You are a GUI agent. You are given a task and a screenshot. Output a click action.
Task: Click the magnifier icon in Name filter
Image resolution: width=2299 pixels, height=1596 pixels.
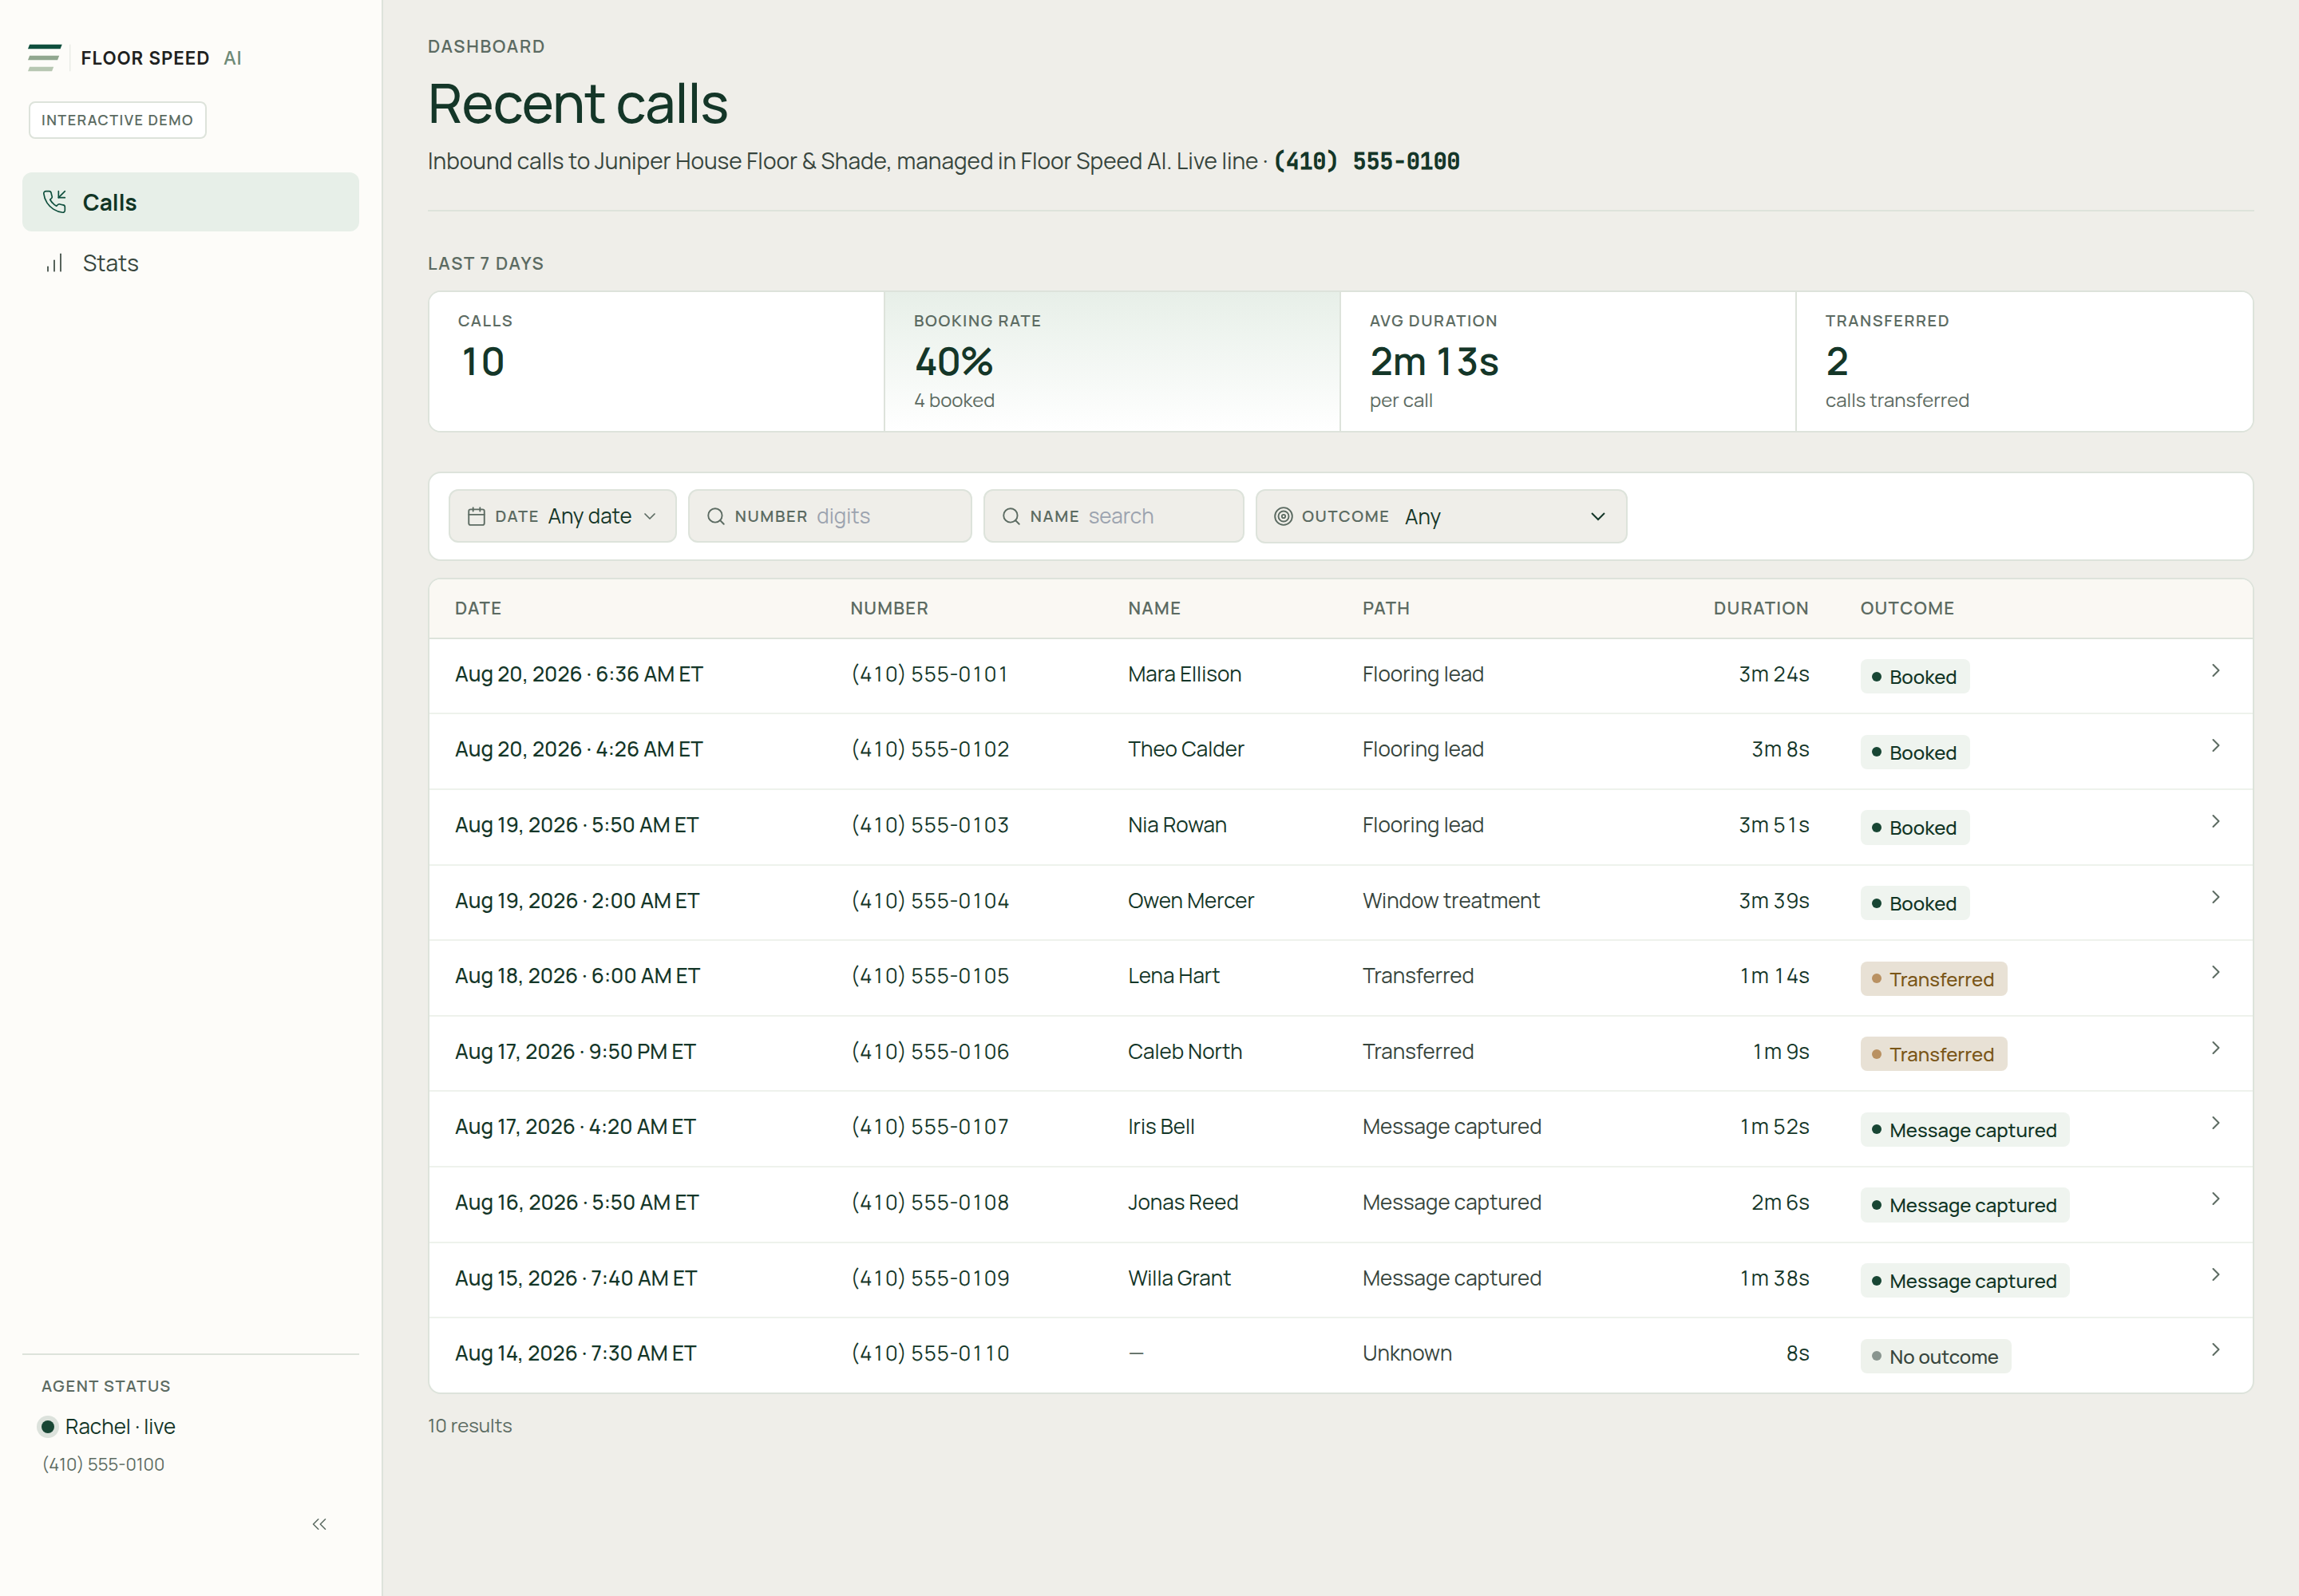click(x=1011, y=516)
